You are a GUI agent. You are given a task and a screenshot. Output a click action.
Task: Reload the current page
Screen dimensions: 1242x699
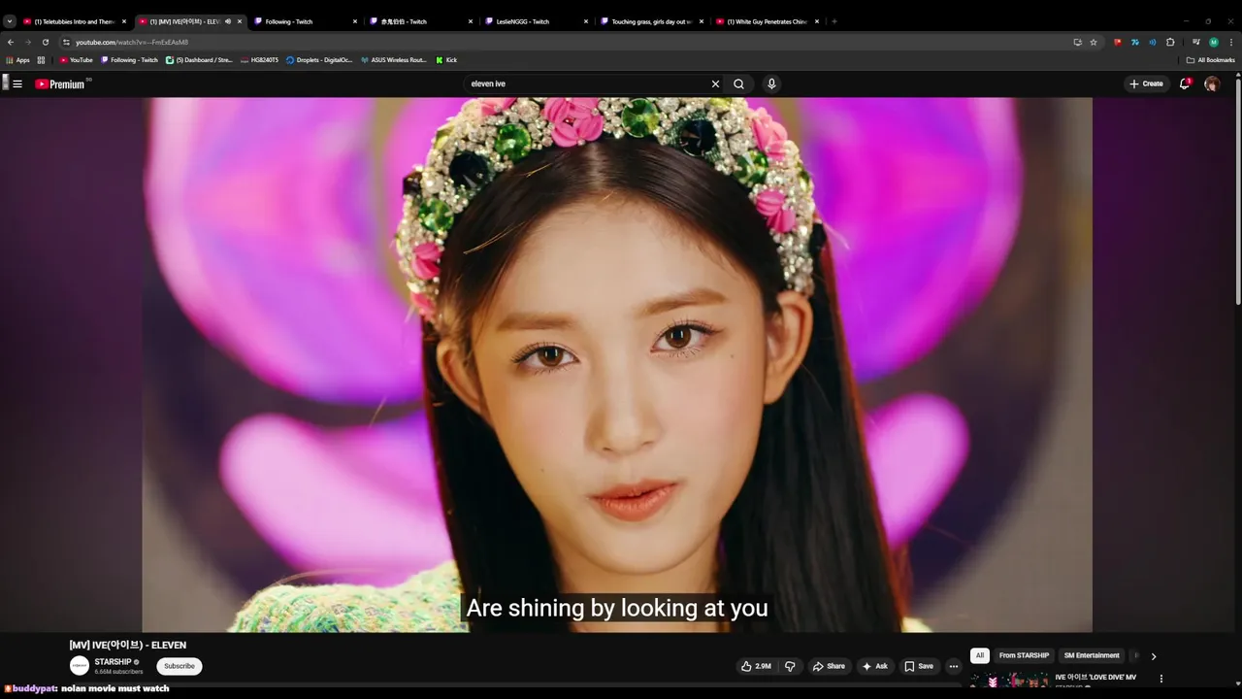(x=45, y=42)
